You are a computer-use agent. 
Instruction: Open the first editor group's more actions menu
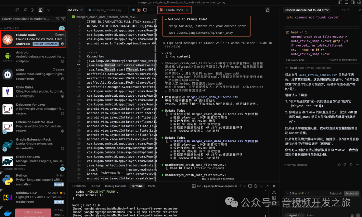click(x=151, y=10)
